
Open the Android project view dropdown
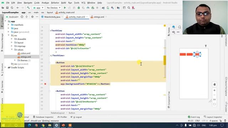pos(12,17)
